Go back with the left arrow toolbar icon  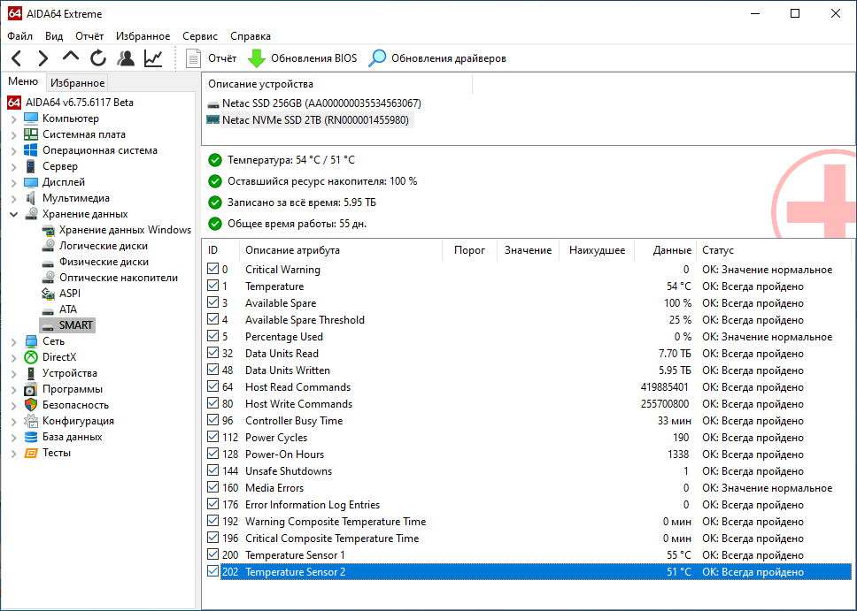pos(17,57)
